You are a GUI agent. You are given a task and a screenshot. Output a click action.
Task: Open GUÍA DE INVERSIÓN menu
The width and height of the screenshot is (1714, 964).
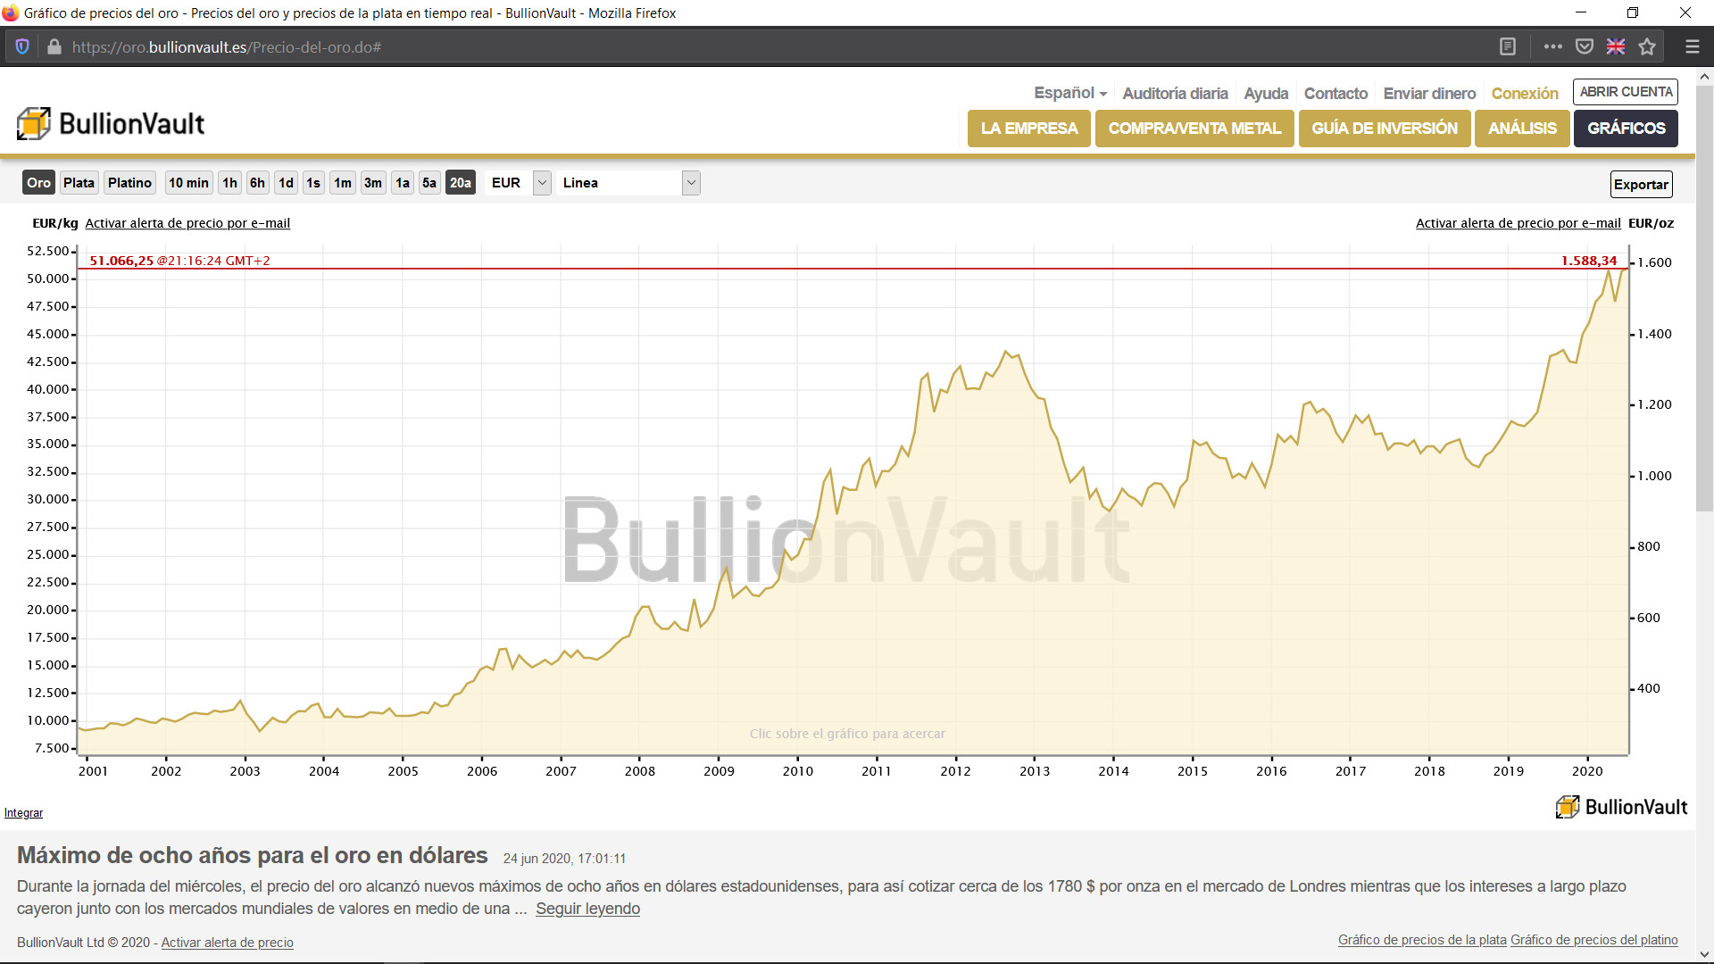pos(1385,129)
